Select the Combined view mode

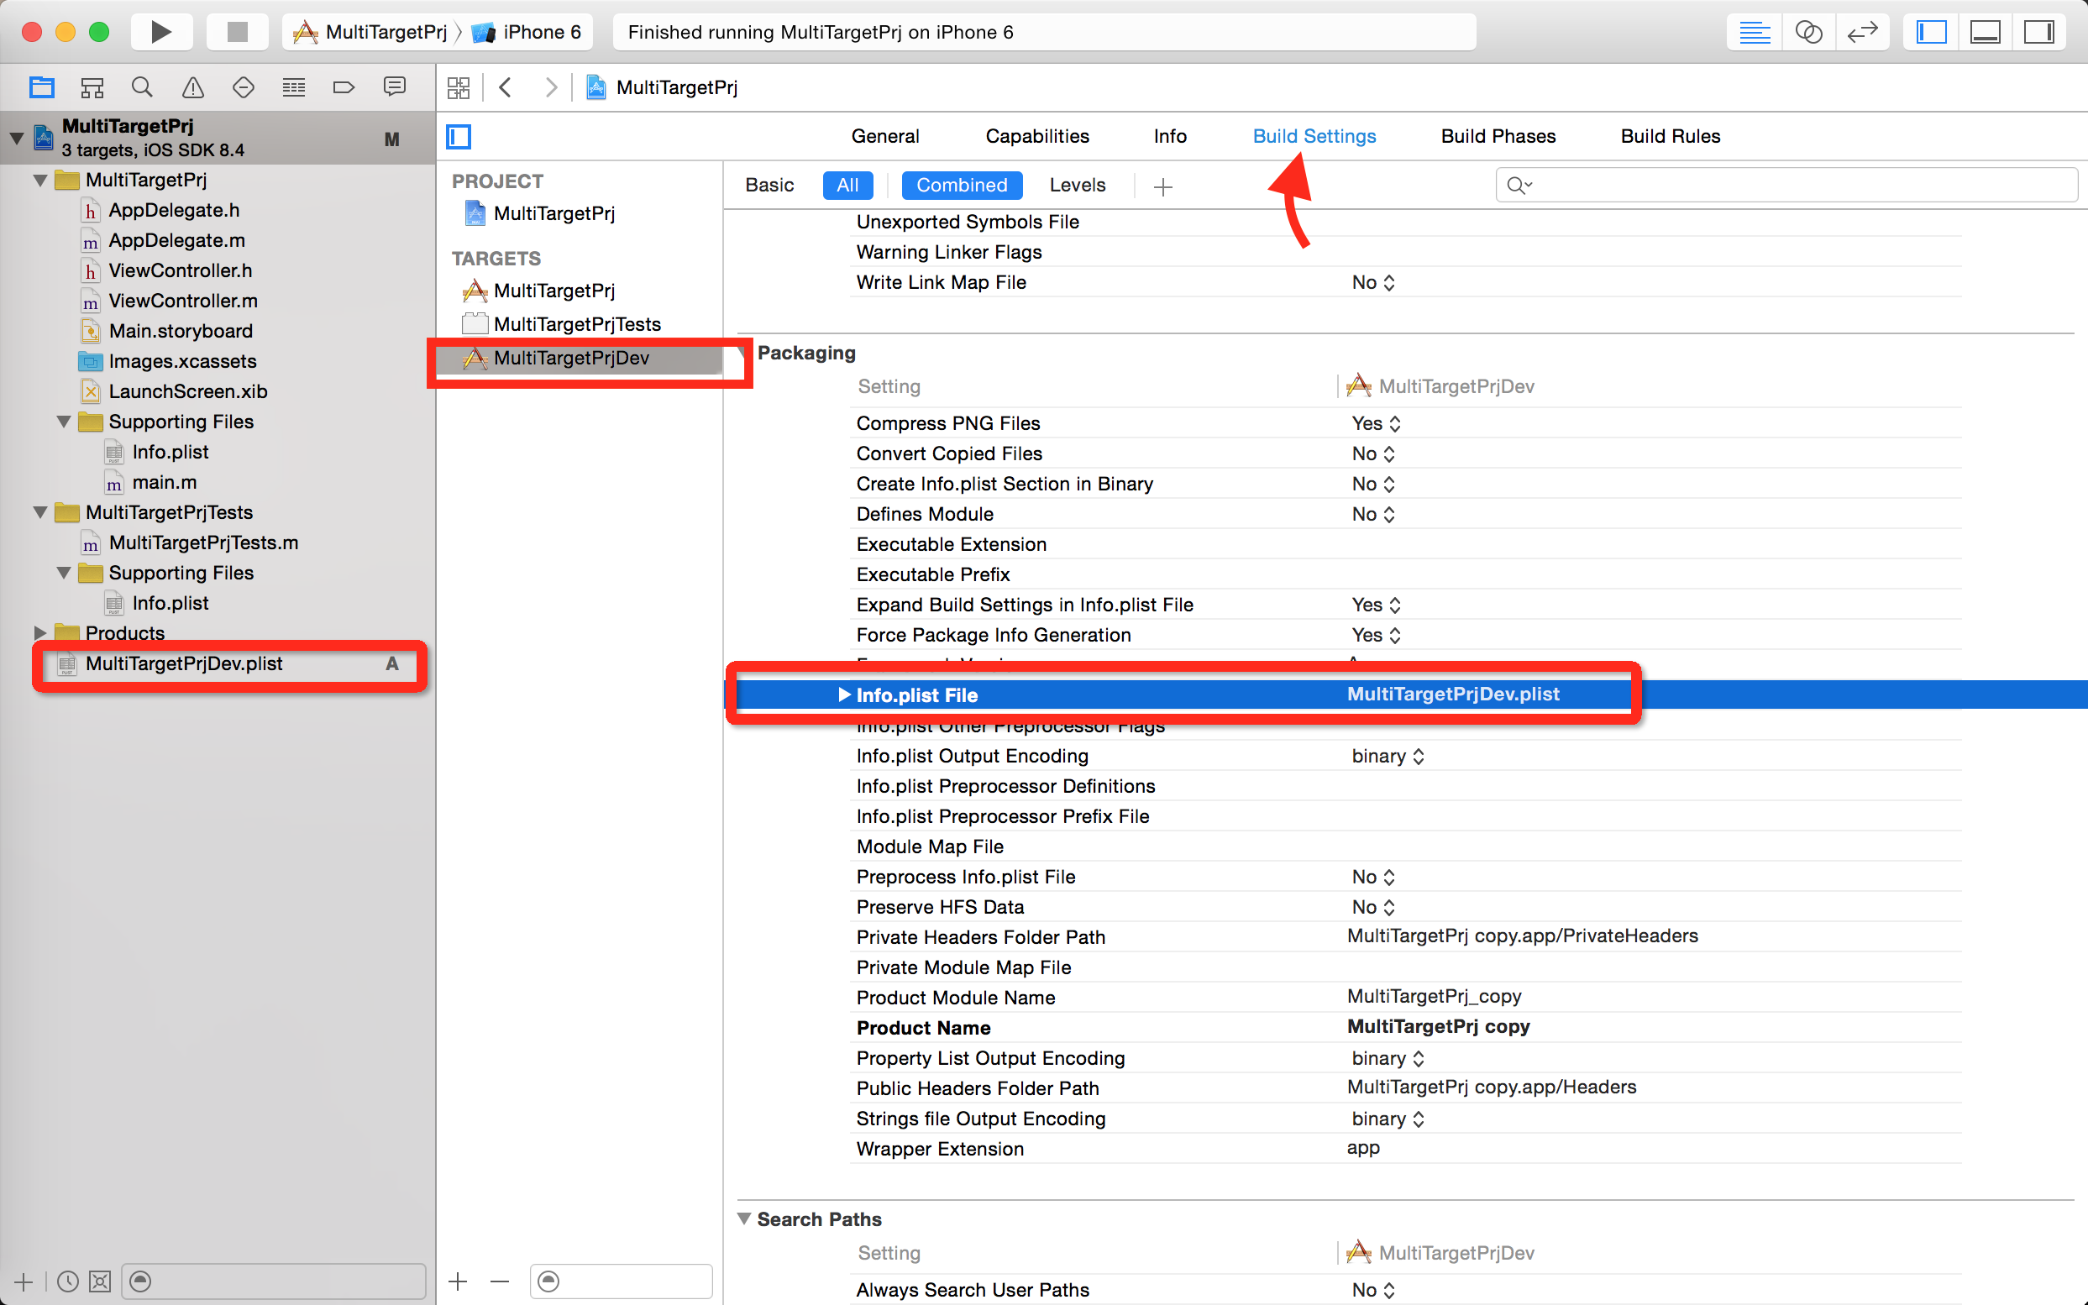point(962,185)
